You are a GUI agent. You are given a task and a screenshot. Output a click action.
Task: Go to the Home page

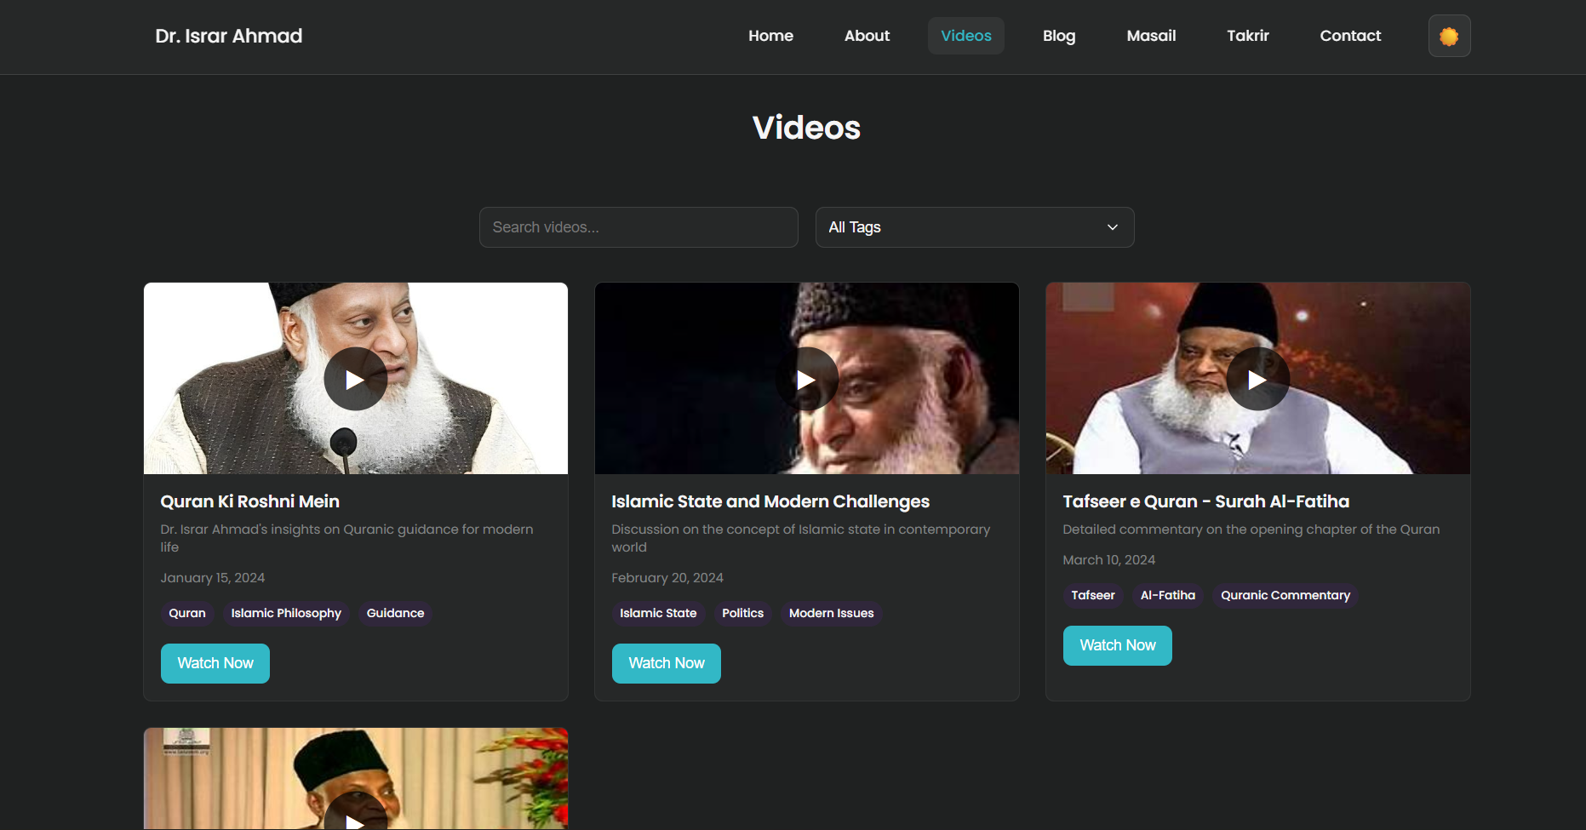[770, 36]
